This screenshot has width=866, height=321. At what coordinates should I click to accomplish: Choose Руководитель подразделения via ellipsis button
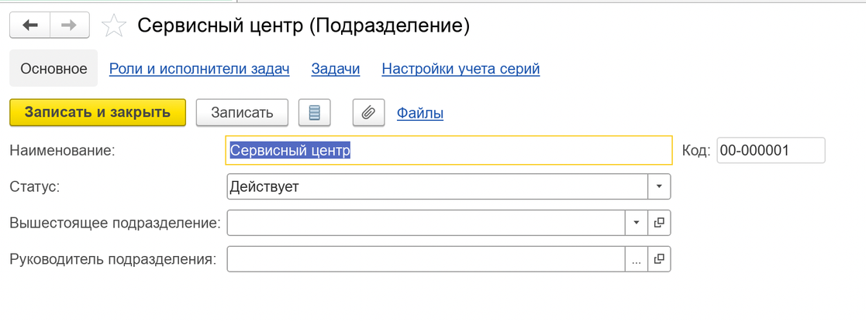point(637,259)
